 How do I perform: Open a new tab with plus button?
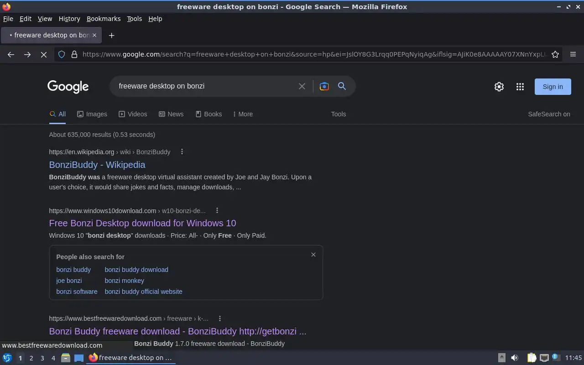111,35
